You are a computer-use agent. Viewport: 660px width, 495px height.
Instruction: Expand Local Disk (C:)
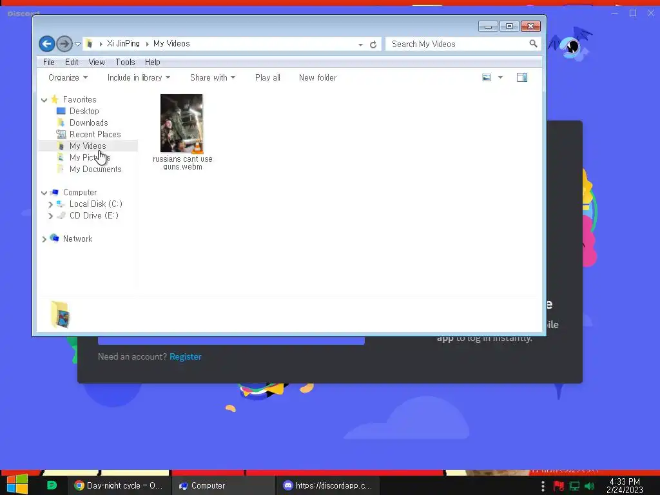[x=50, y=204]
